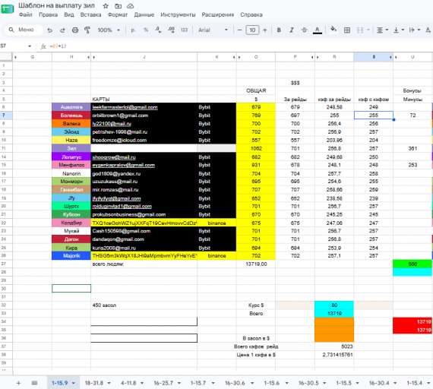Open the orbitbrown1@gmail.com cell link
The height and width of the screenshot is (389, 433).
click(120, 115)
